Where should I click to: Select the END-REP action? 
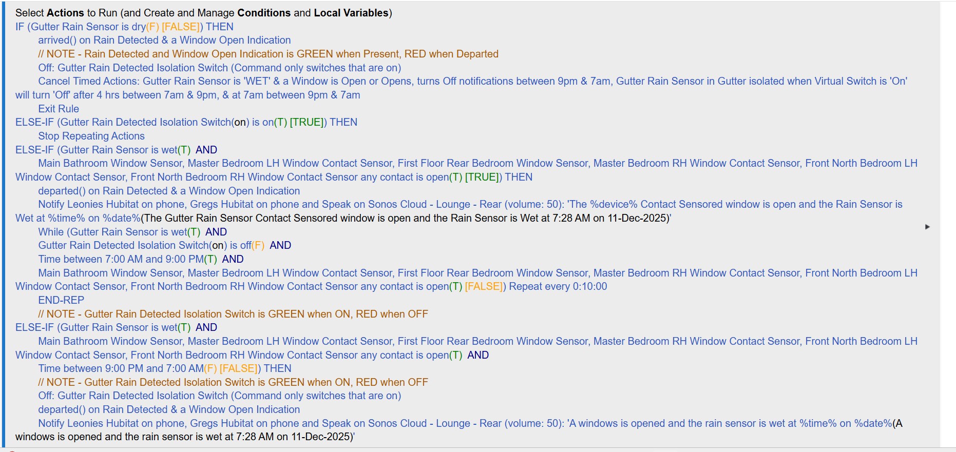click(x=61, y=300)
